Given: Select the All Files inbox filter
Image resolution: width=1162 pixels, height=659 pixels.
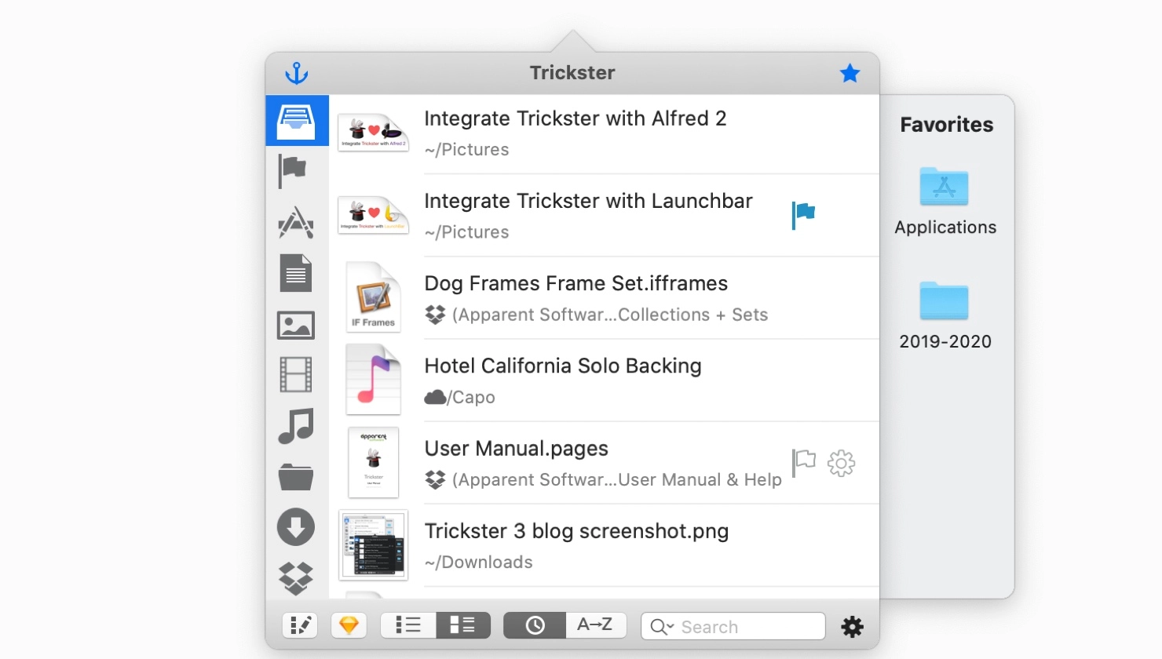Looking at the screenshot, I should click(296, 121).
